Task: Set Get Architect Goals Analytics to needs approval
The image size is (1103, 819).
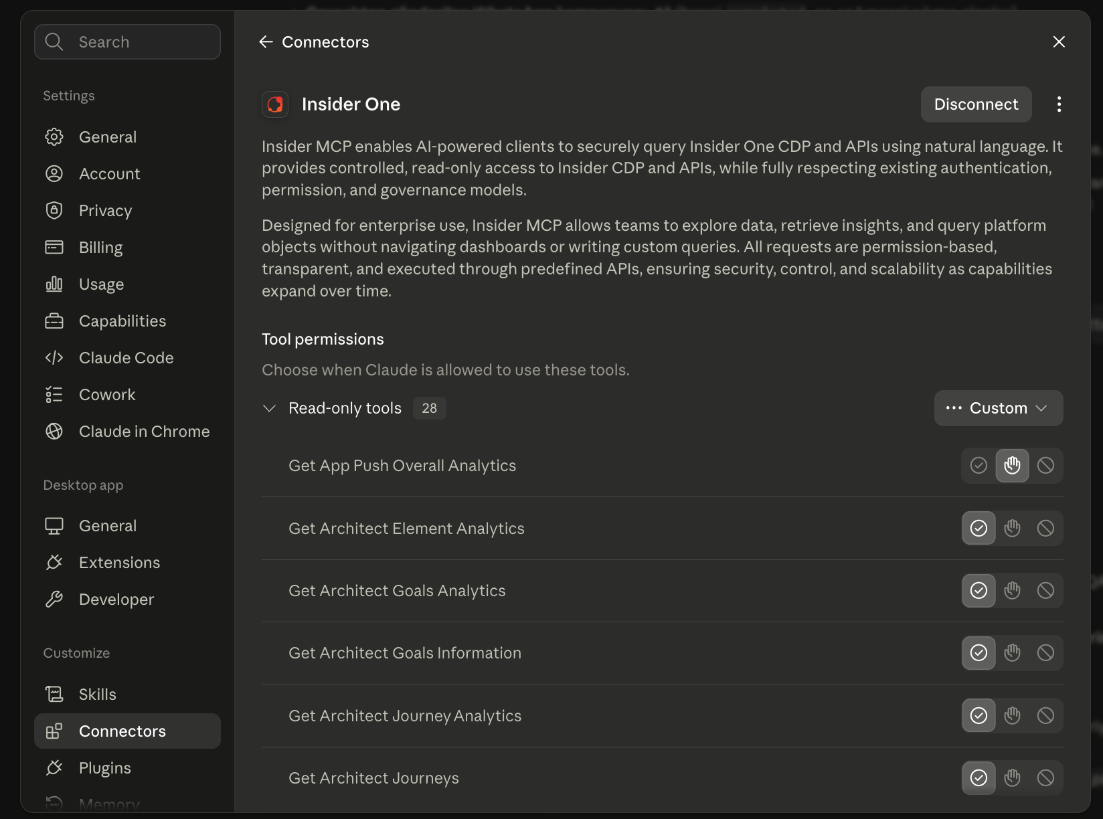Action: (1012, 590)
